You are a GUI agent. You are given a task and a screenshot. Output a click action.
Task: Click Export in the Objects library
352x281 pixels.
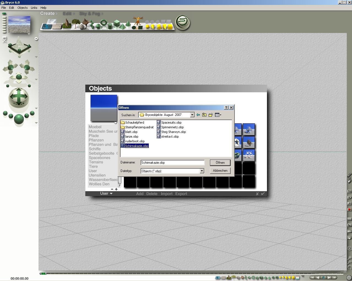[x=181, y=194]
